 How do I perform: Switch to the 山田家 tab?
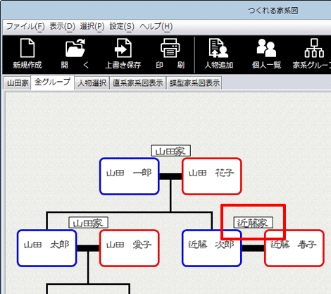pyautogui.click(x=18, y=83)
